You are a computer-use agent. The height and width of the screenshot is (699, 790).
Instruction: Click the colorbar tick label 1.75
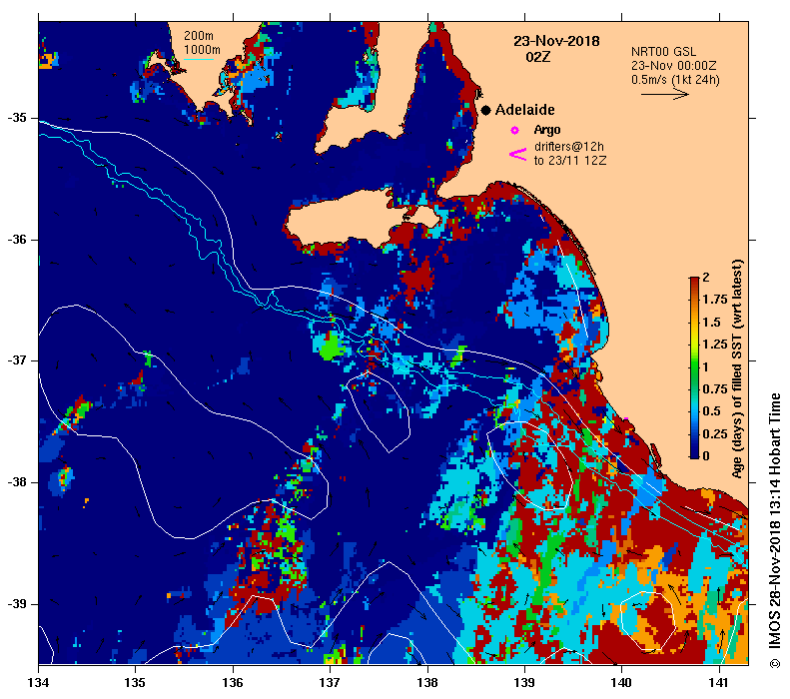tap(715, 300)
